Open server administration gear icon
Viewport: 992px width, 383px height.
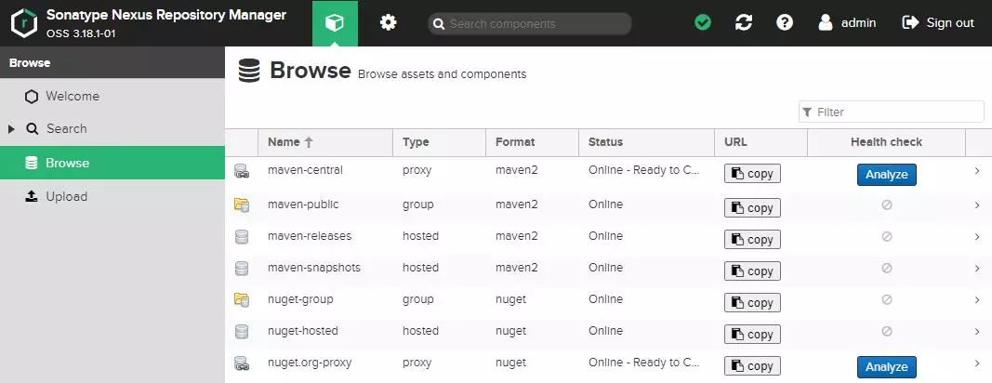point(389,22)
